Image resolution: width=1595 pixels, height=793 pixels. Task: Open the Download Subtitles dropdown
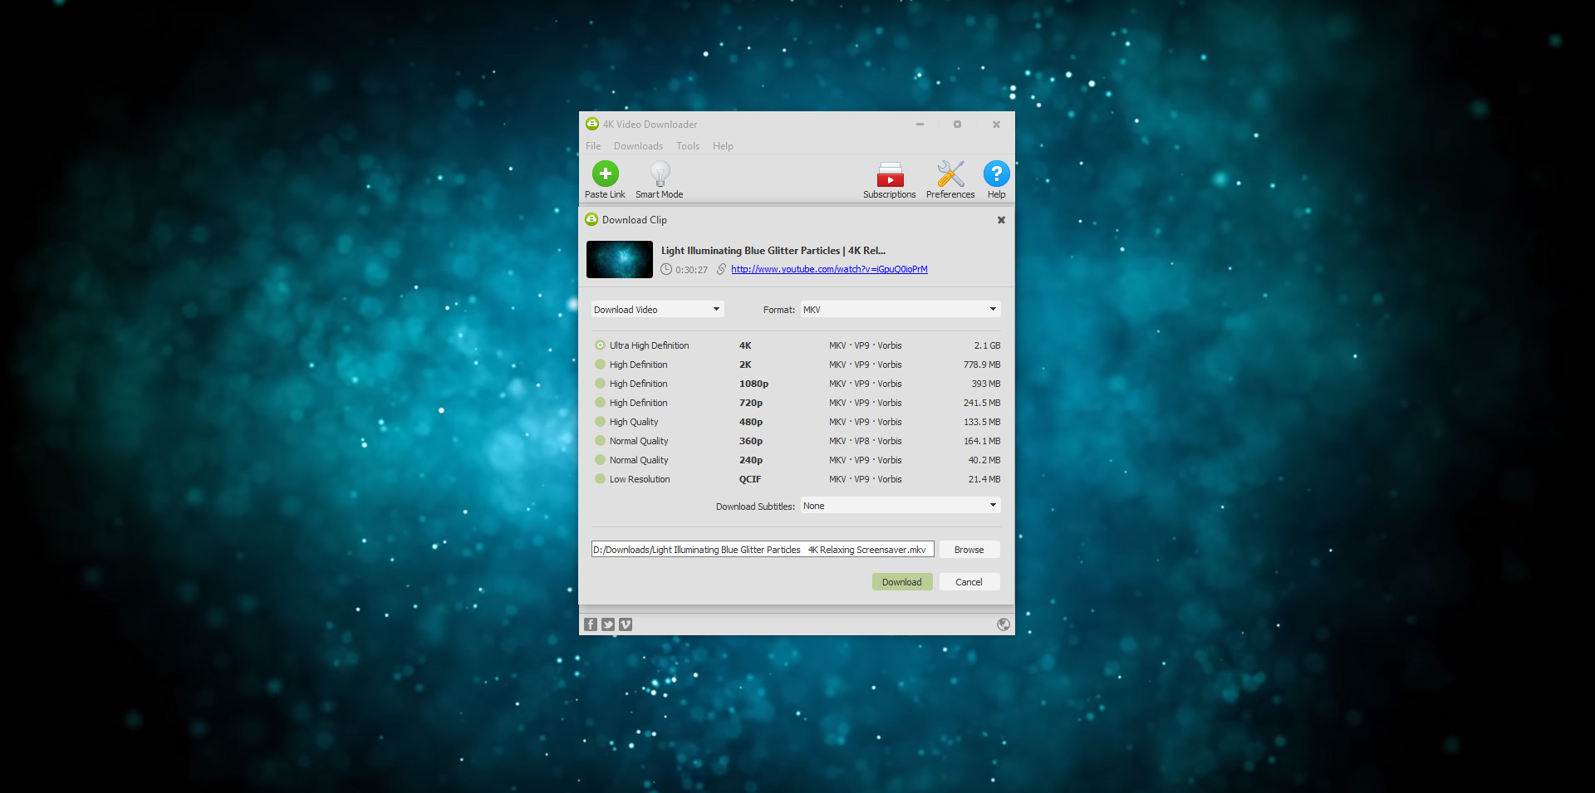[901, 506]
